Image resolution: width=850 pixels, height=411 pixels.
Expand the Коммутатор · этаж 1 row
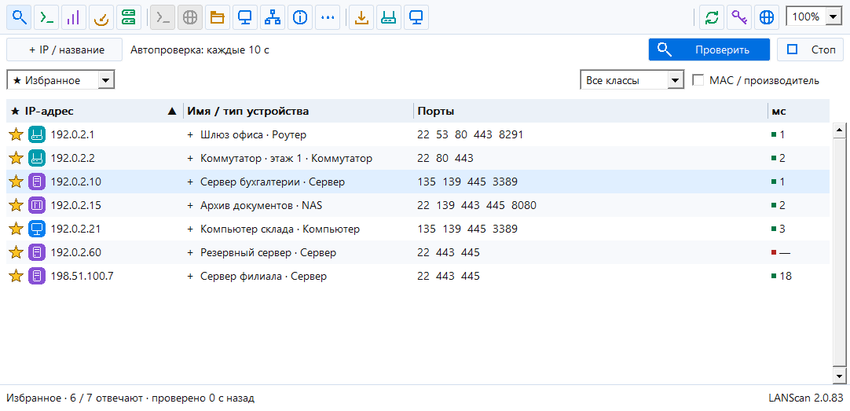[190, 158]
